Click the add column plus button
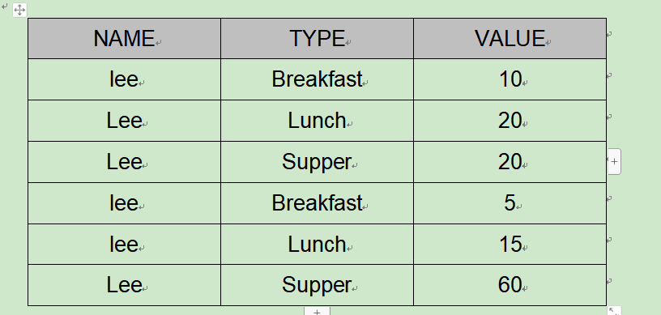This screenshot has width=661, height=315. coord(614,161)
